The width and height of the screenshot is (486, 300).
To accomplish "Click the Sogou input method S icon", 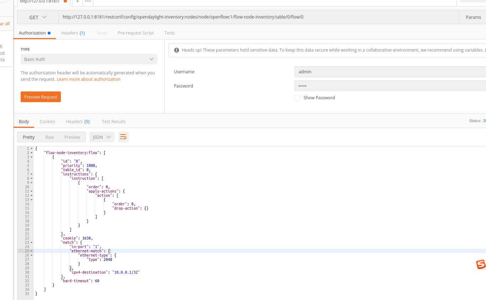I will tap(481, 264).
